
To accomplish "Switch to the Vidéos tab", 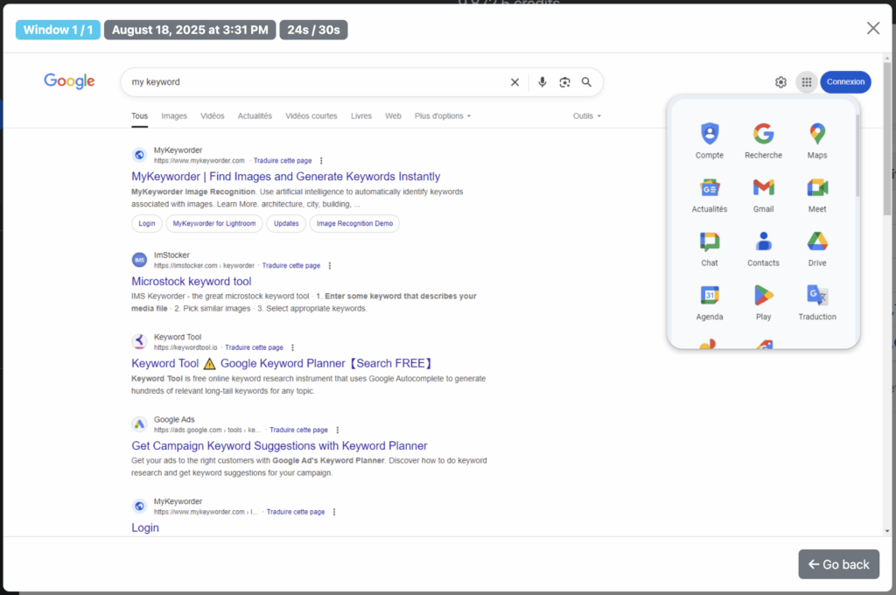I will [212, 115].
